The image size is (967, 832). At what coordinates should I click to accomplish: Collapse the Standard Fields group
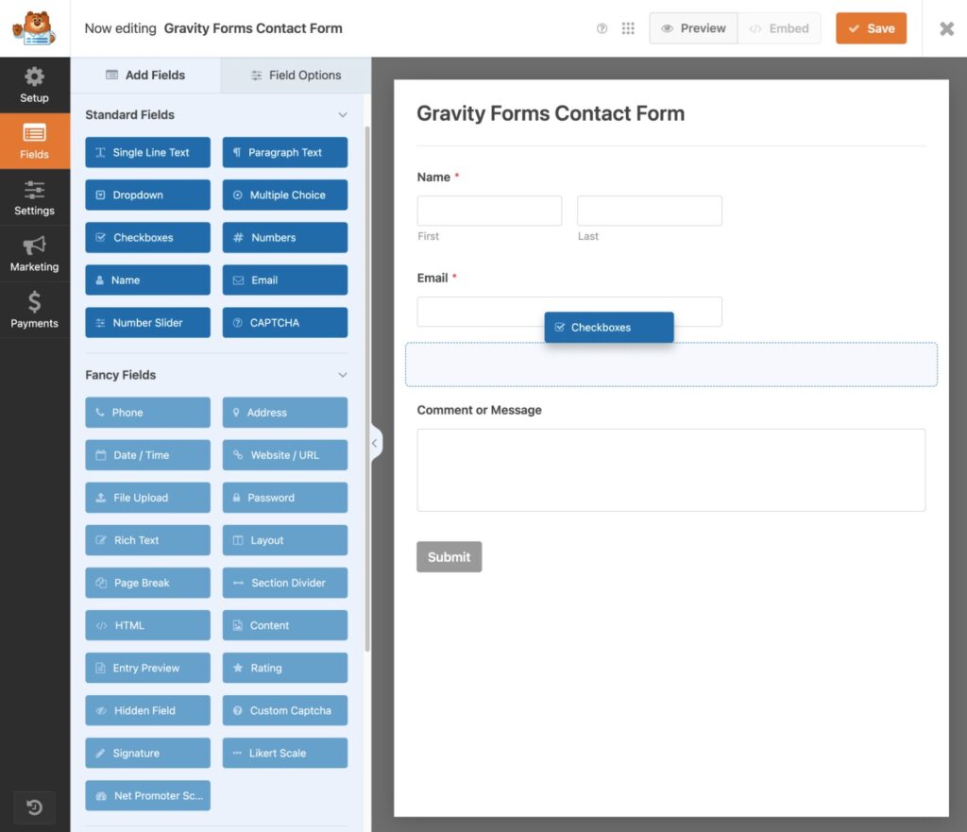342,114
